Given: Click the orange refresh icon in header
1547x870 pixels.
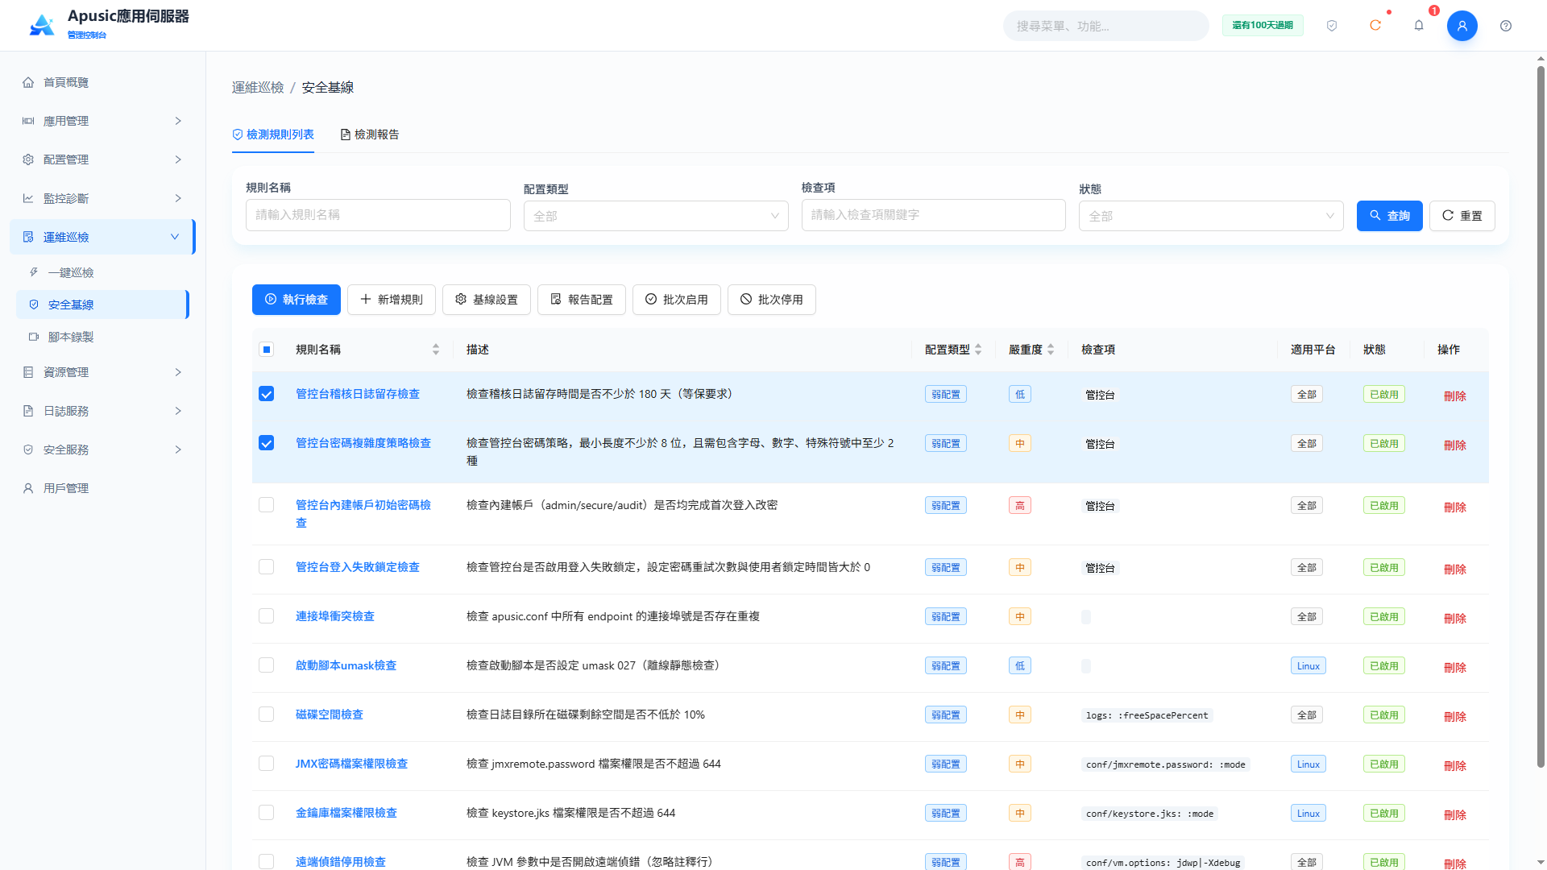Looking at the screenshot, I should click(1375, 26).
